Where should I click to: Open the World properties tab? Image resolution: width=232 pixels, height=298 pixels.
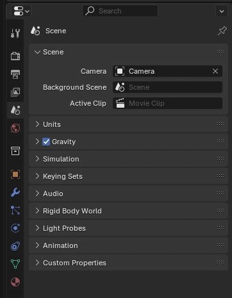[15, 128]
